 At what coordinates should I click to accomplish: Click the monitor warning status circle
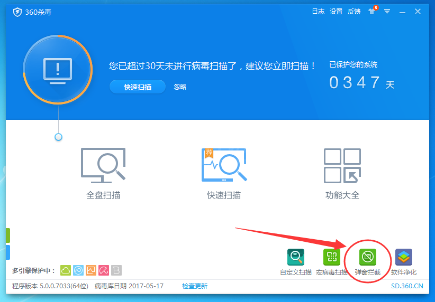(x=58, y=70)
